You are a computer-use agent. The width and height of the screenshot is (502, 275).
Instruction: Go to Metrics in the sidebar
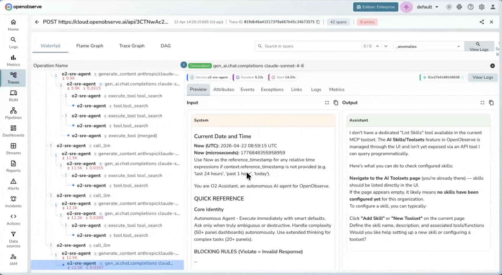point(13,60)
